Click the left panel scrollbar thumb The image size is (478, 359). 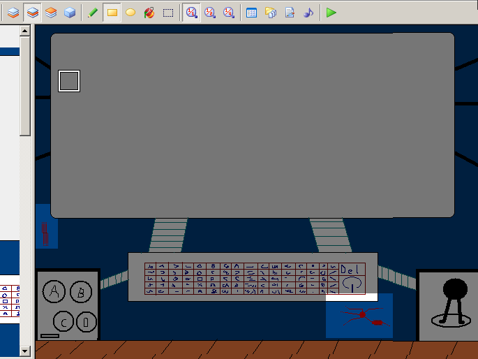pos(25,86)
